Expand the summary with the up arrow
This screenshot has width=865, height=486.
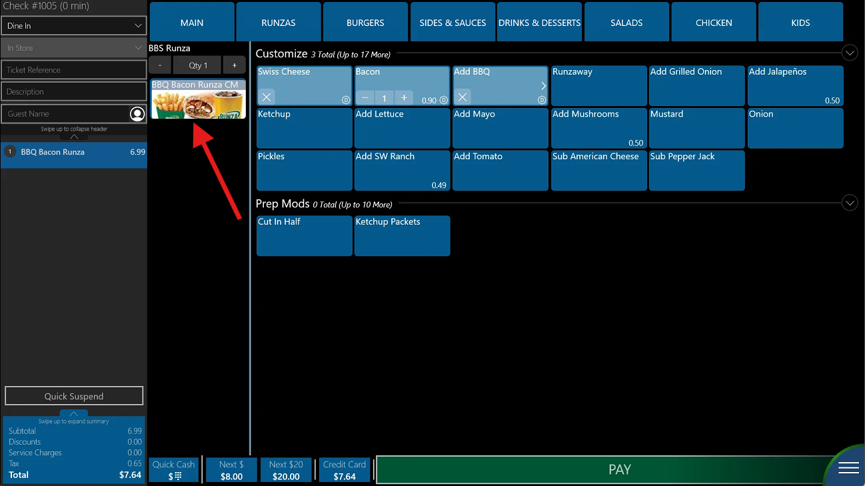pos(74,413)
